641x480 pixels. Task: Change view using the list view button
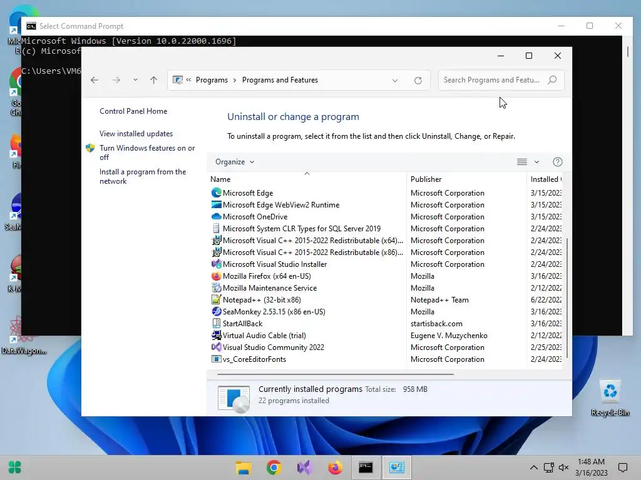(522, 162)
